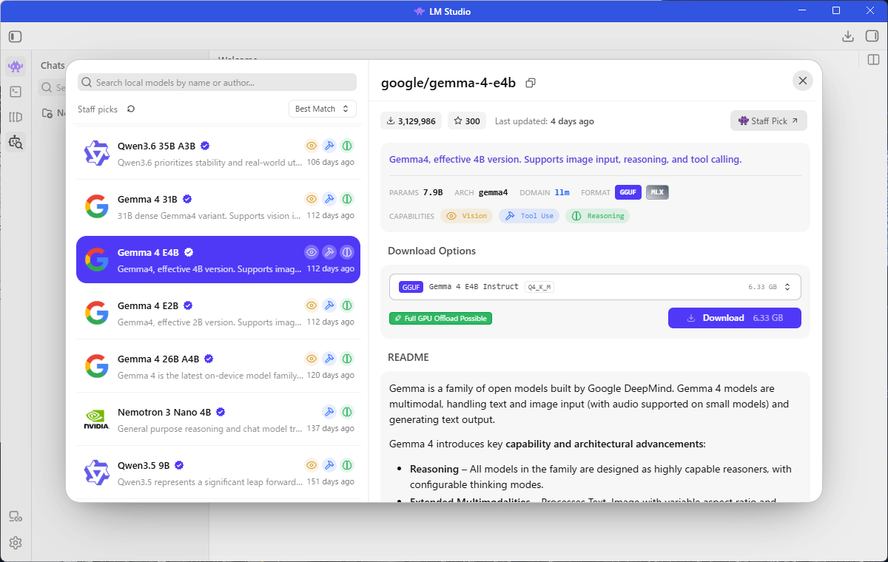Click the Qwen3.5 9B logo
This screenshot has height=562, width=888.
click(96, 472)
